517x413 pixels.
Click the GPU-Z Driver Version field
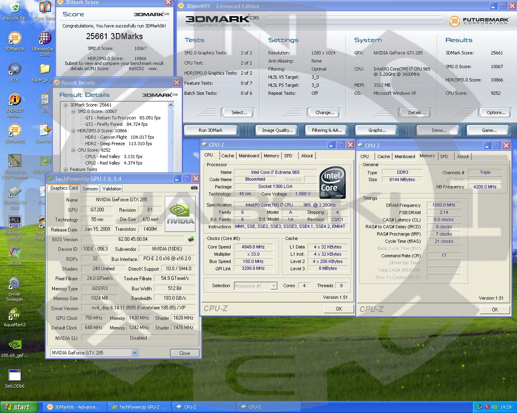[x=139, y=308]
